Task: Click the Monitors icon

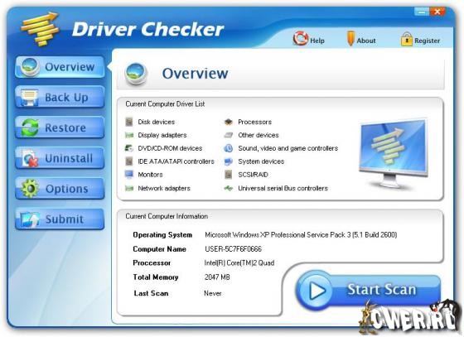Action: click(129, 175)
